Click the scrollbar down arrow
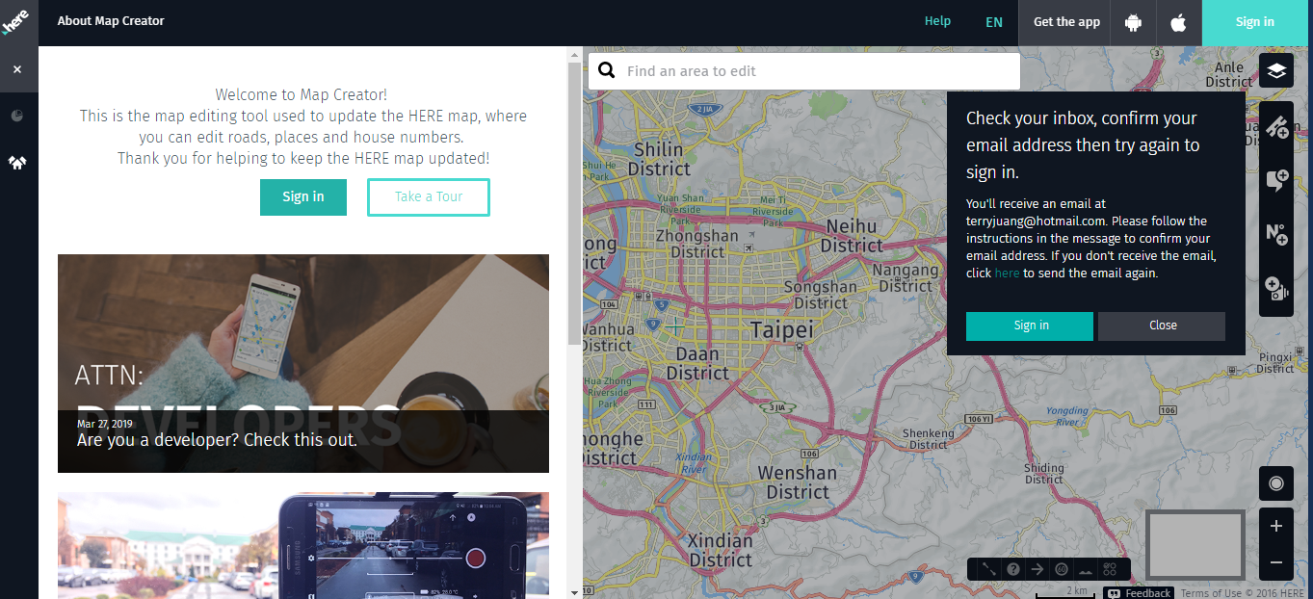The height and width of the screenshot is (599, 1313). (575, 592)
